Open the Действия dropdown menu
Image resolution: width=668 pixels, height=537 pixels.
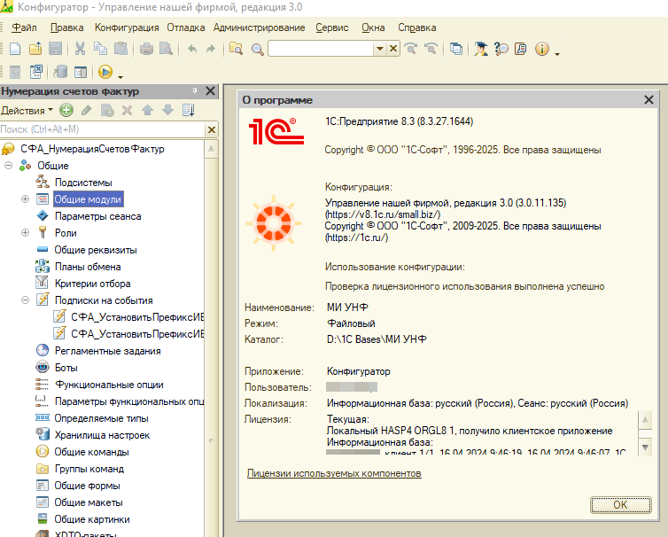click(26, 111)
